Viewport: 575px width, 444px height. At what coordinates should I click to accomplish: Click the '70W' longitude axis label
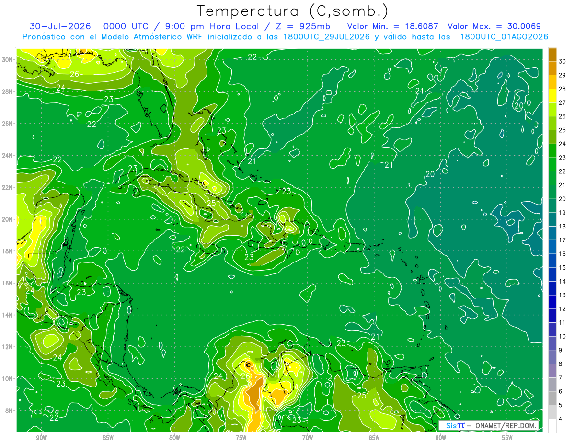click(308, 438)
